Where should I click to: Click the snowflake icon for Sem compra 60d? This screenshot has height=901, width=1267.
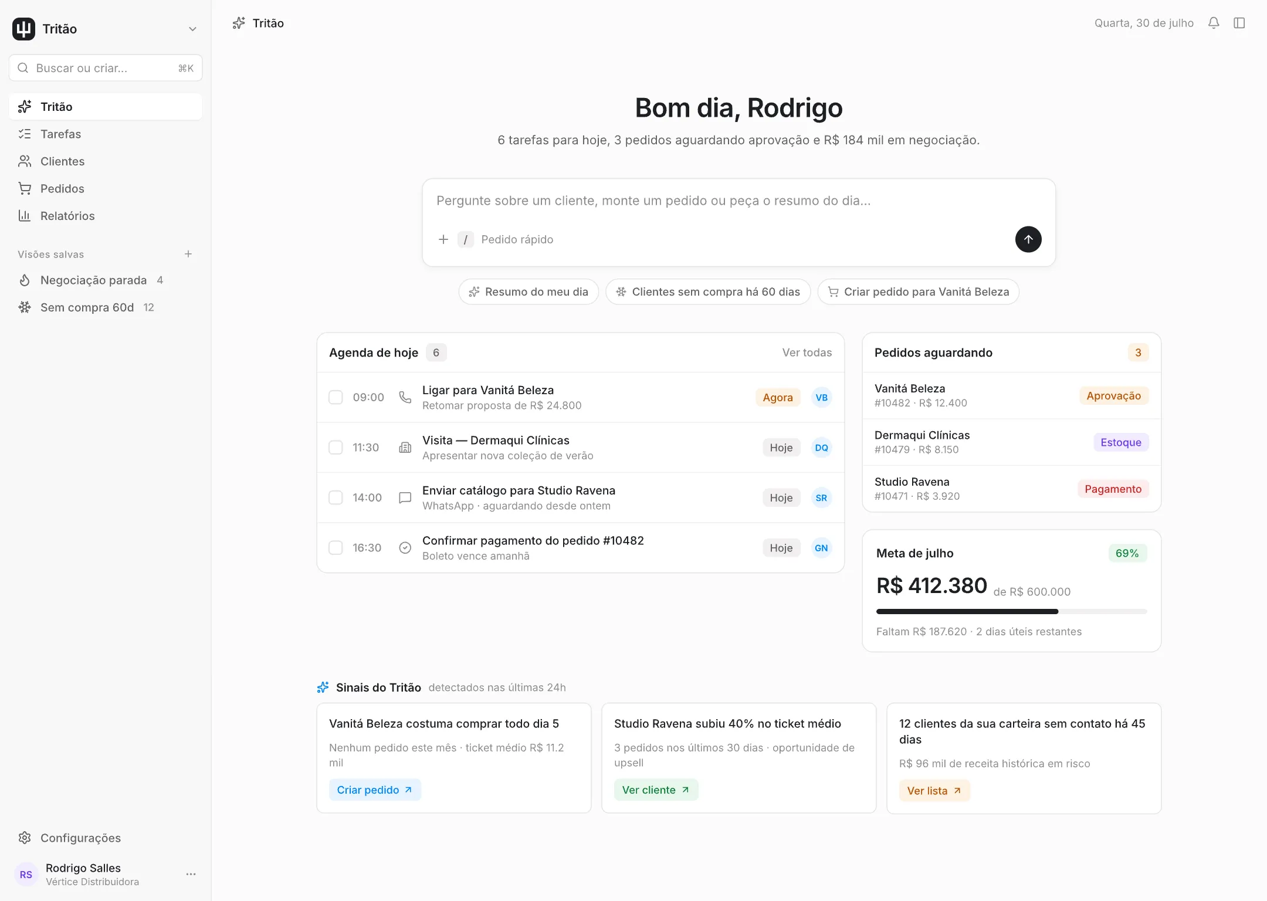coord(24,307)
